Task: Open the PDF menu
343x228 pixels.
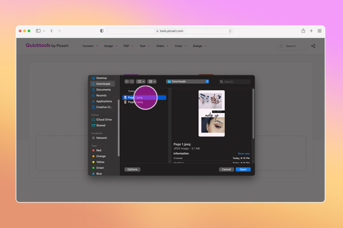Action: click(128, 46)
